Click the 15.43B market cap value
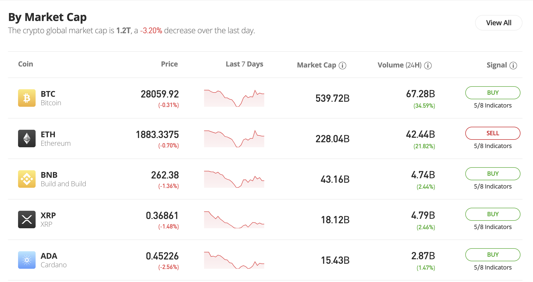 335,260
